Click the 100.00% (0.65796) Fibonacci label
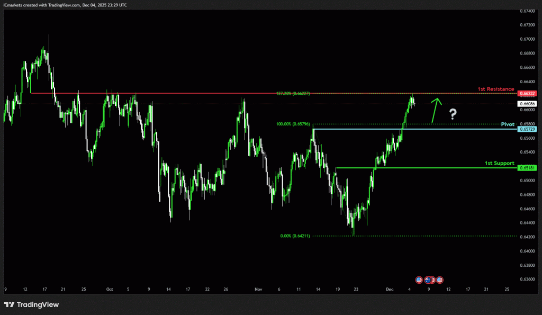The height and width of the screenshot is (315, 542). click(x=293, y=124)
